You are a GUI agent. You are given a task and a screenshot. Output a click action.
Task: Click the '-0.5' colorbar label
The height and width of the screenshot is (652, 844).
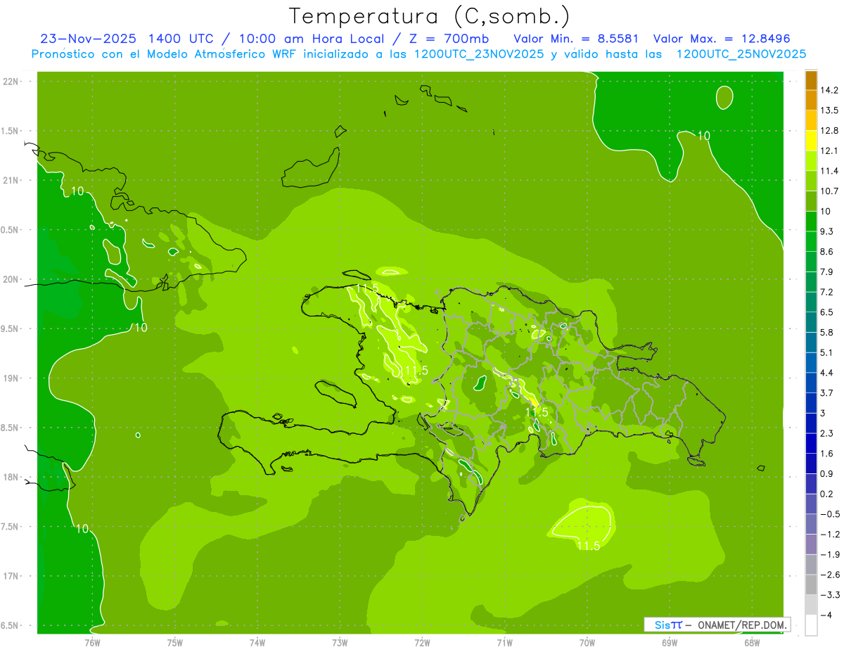[829, 514]
